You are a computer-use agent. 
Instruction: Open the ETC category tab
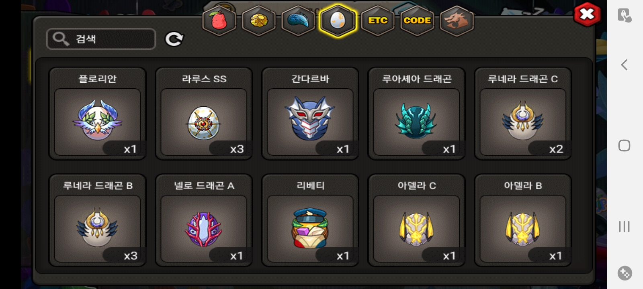tap(378, 20)
